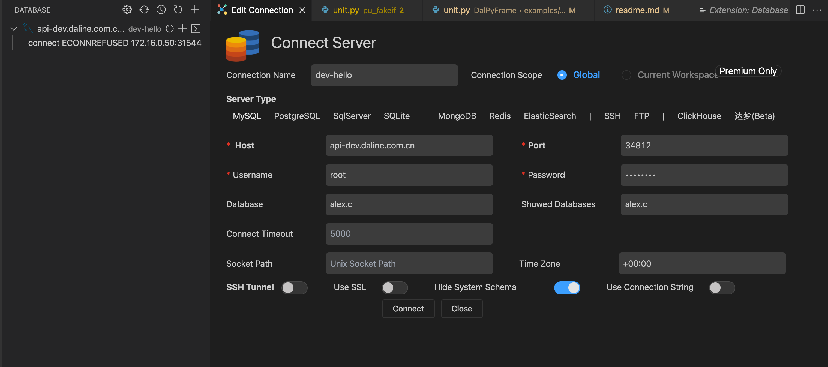This screenshot has height=367, width=828.
Task: Edit the Connection Name field
Action: coord(384,75)
